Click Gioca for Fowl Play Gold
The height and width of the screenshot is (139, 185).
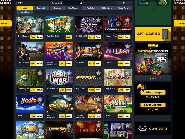(69, 37)
